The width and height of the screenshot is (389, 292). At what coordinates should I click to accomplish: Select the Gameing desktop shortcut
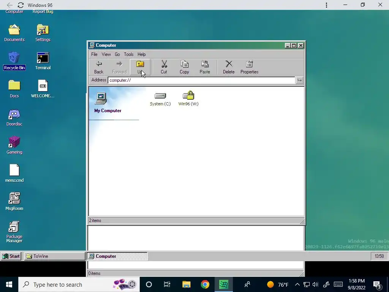coord(14,146)
